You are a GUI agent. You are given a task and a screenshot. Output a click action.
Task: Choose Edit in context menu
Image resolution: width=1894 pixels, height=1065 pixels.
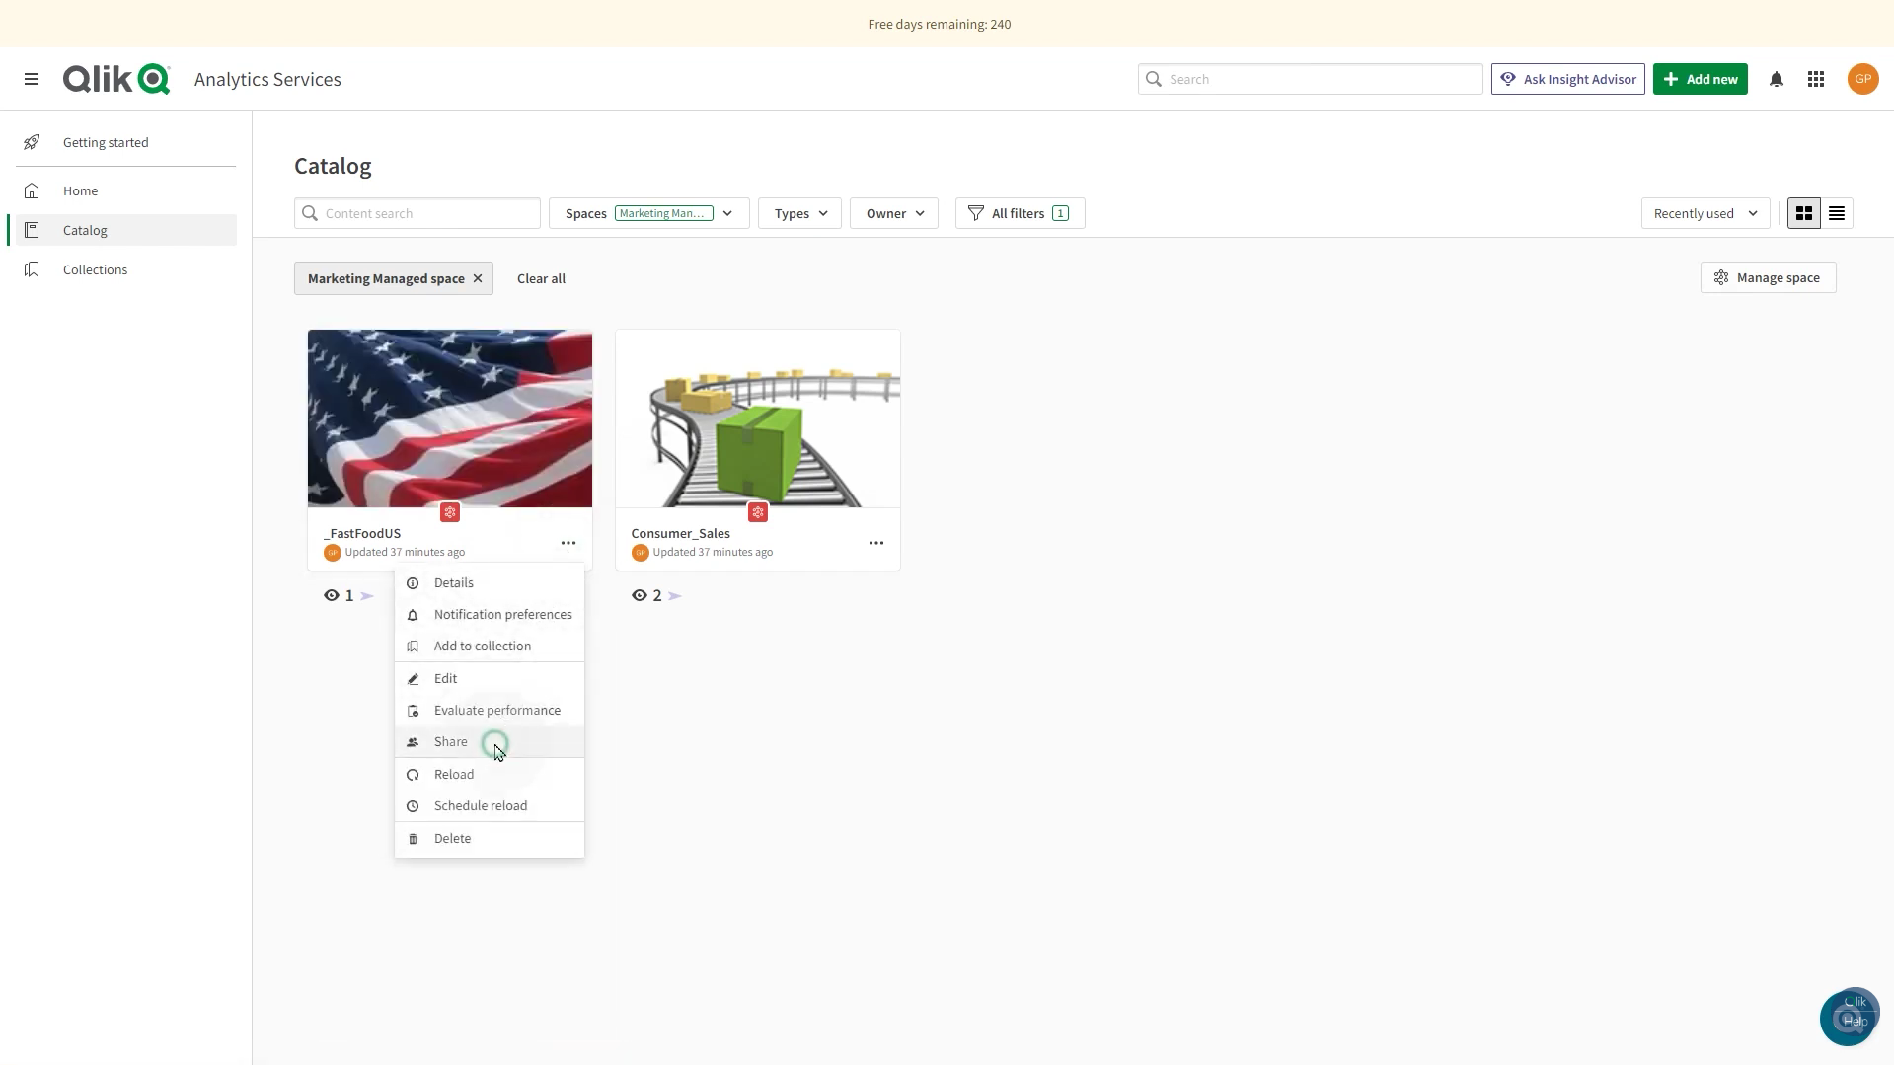[x=490, y=679]
